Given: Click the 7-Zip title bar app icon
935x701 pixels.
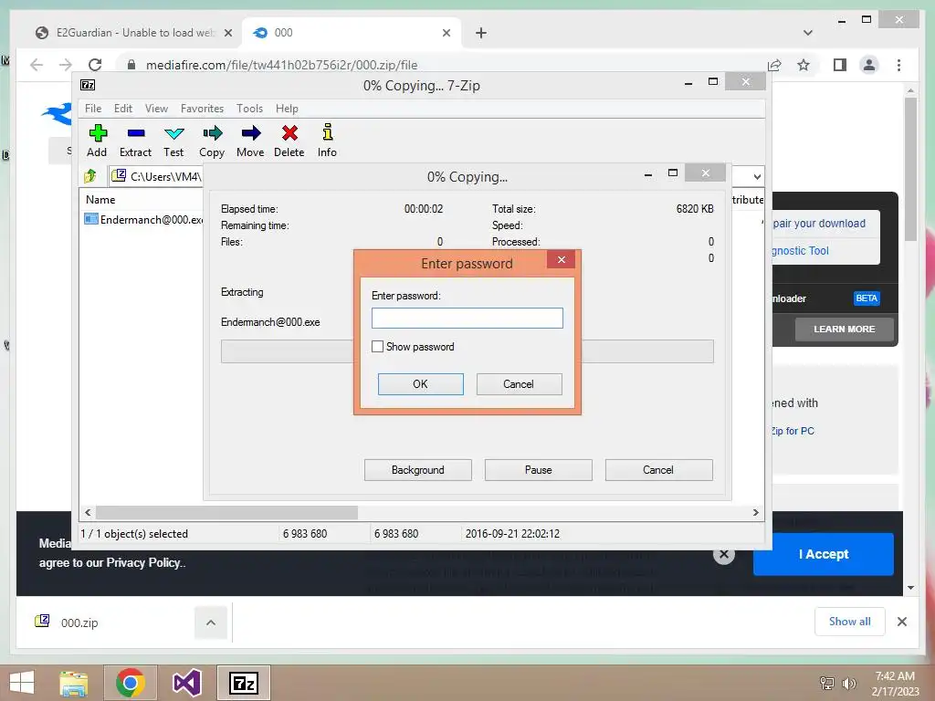Looking at the screenshot, I should click(88, 85).
